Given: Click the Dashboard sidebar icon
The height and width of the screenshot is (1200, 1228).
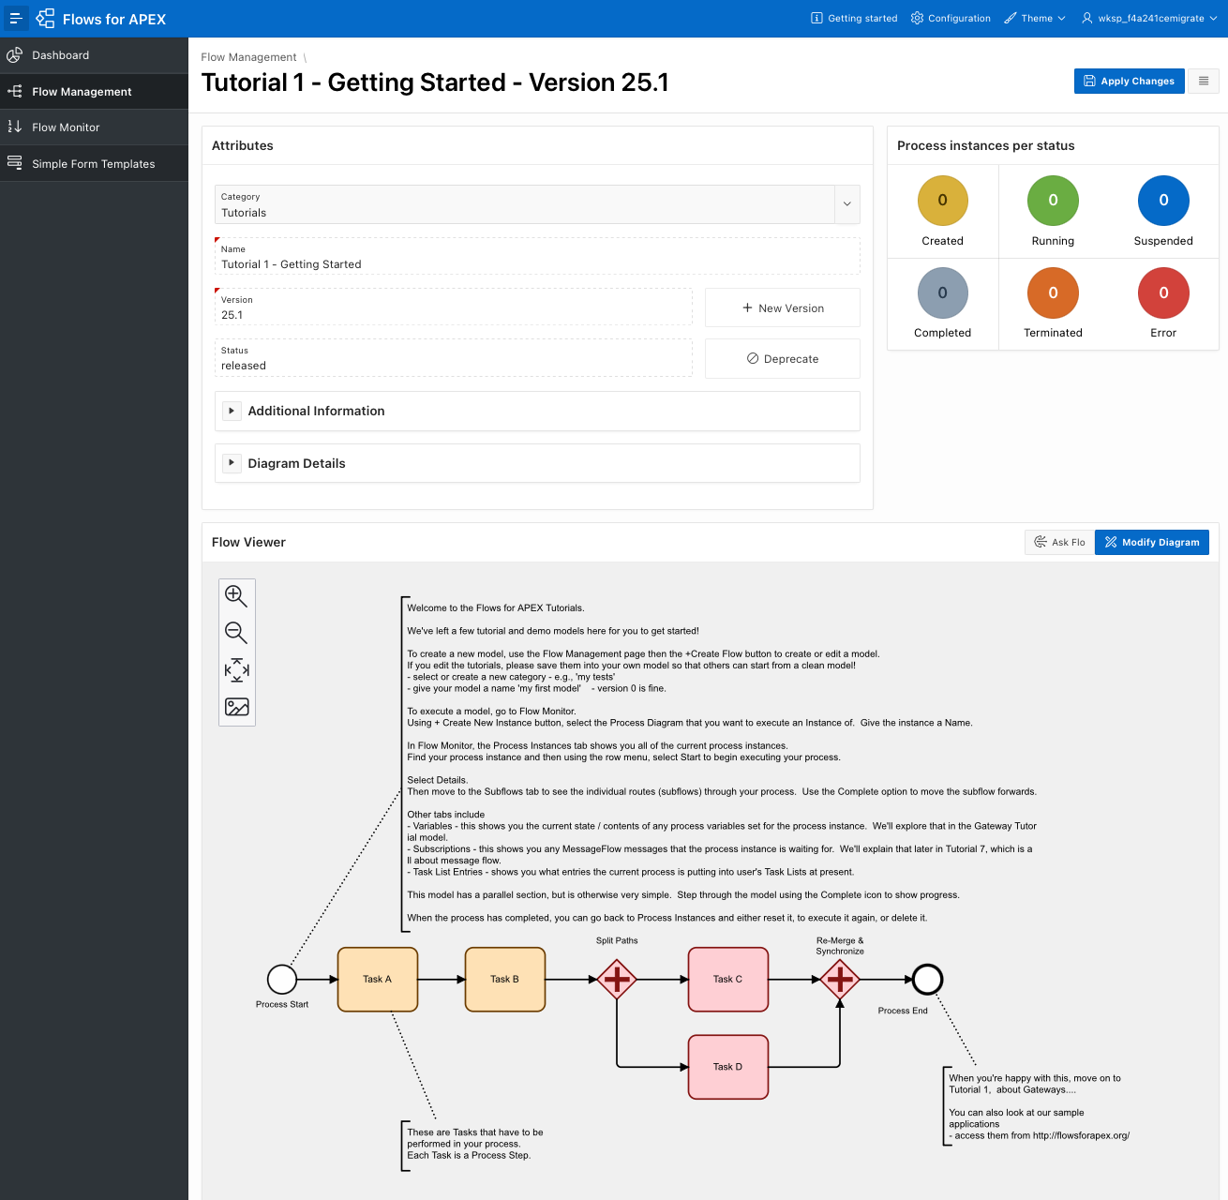Looking at the screenshot, I should 15,55.
